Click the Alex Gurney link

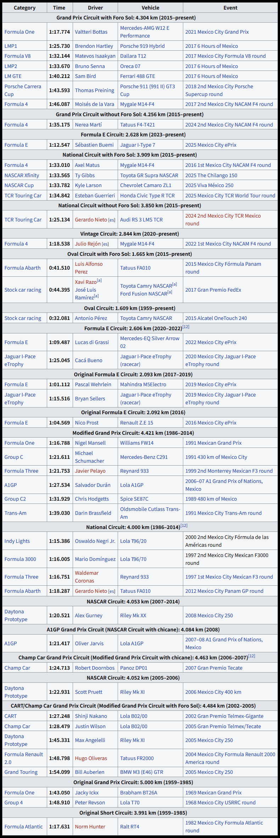coord(89,615)
